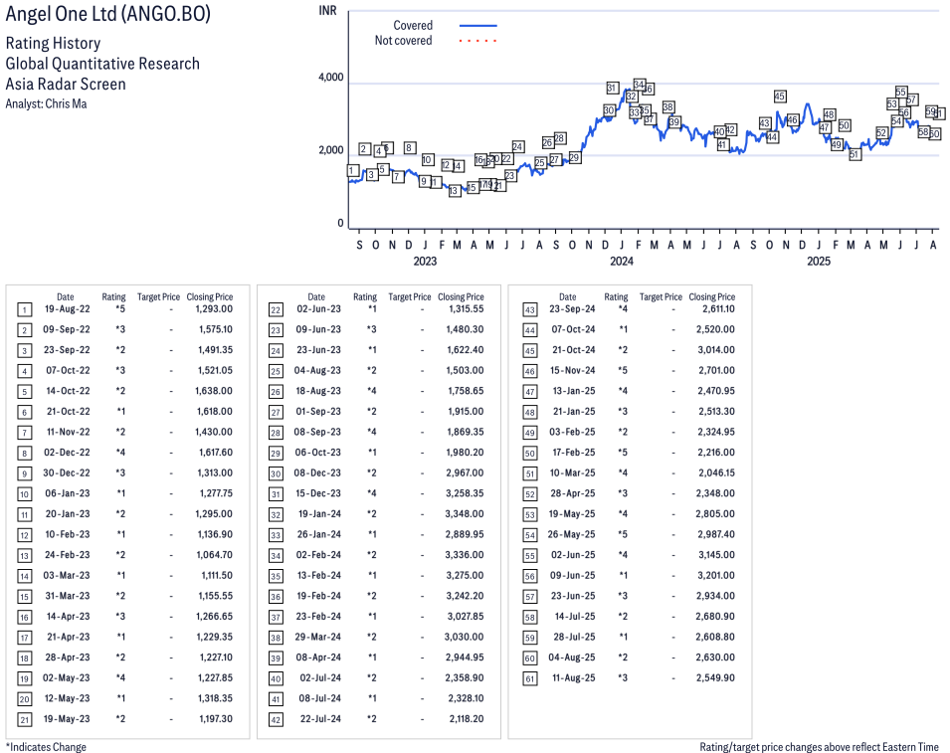This screenshot has height=753, width=950.
Task: Select the closing price '1,064.70'
Action: (215, 555)
